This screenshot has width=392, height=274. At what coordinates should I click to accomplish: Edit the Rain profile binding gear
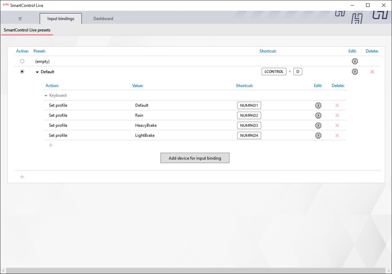(318, 115)
